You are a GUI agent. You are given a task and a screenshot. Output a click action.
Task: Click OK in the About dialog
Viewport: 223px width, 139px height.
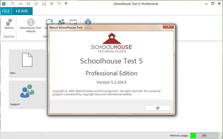pos(158,108)
